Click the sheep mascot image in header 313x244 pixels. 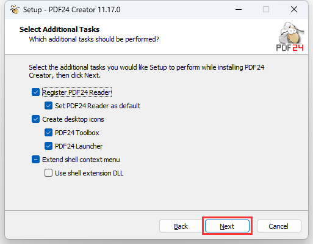pyautogui.click(x=291, y=32)
